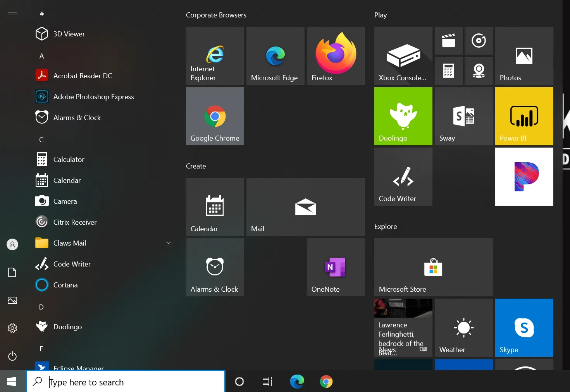
Task: Launch the Skype tile
Action: tap(524, 328)
